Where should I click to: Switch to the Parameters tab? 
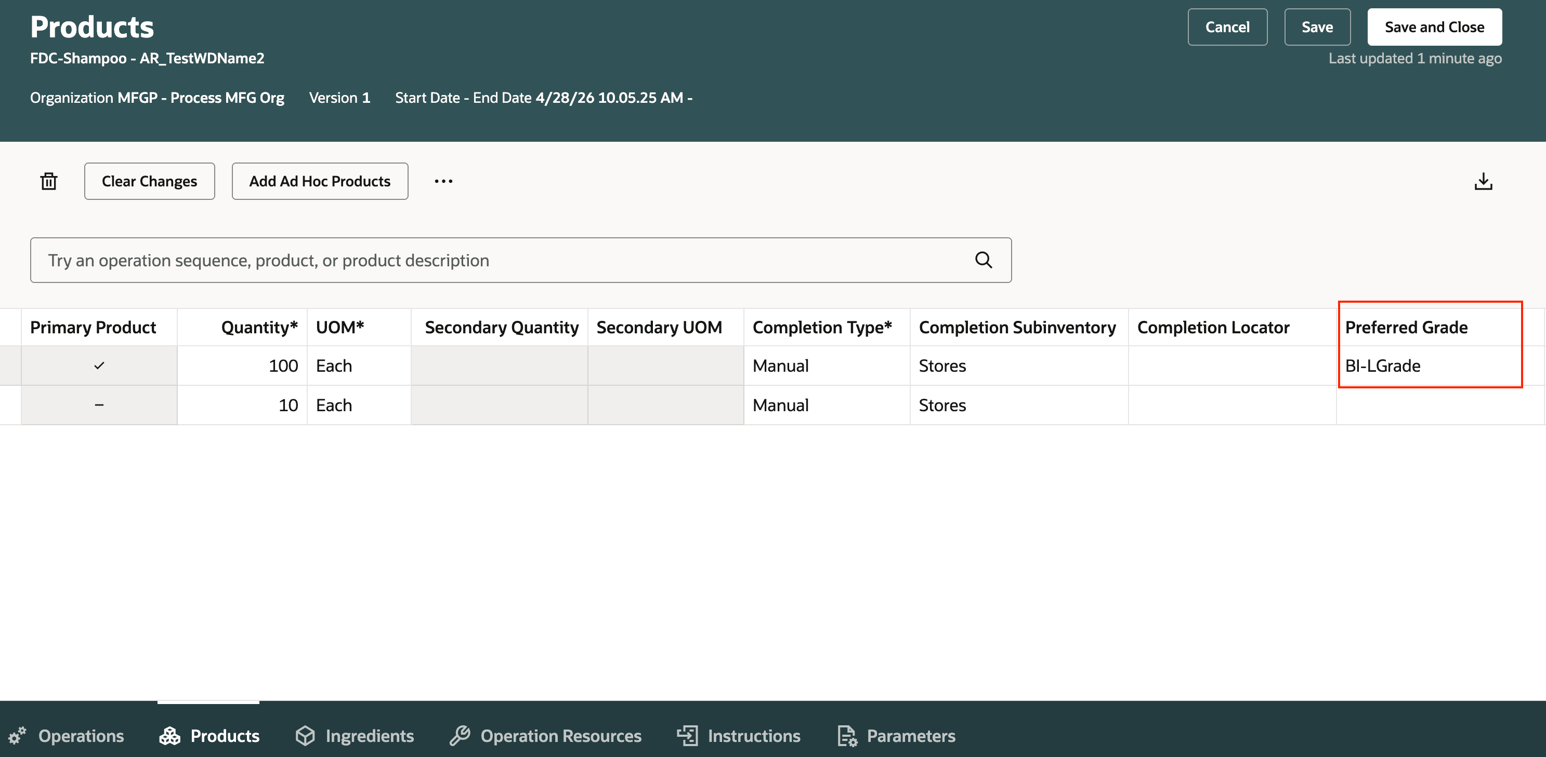(896, 735)
